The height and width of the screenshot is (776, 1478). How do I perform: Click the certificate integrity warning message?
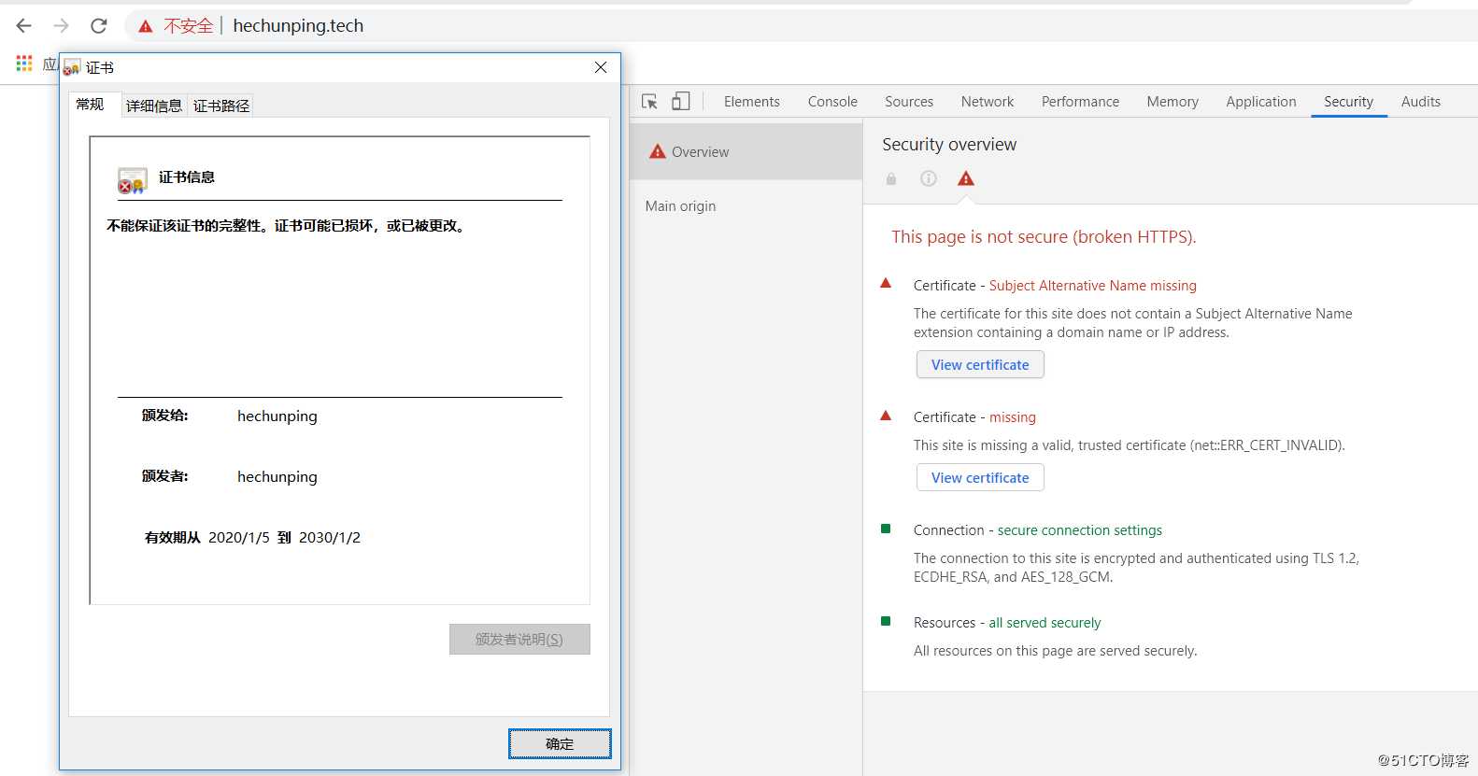click(286, 225)
